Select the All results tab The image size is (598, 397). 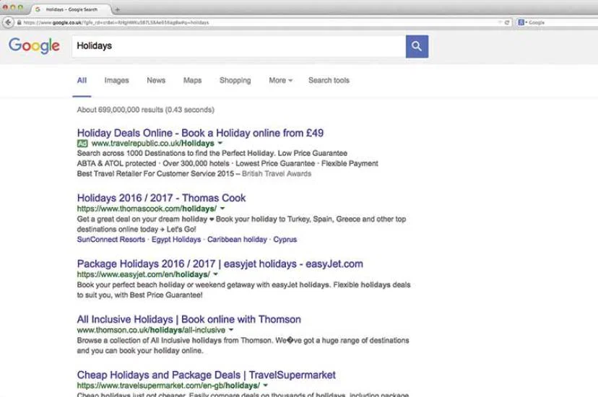point(82,80)
